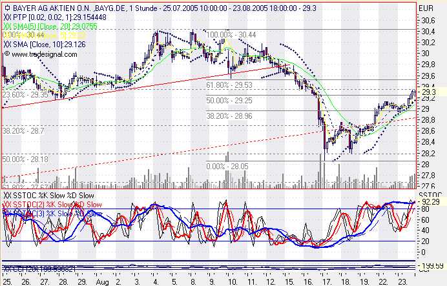Click the Aug month label on time axis
This screenshot has height=286, width=447.
102,282
